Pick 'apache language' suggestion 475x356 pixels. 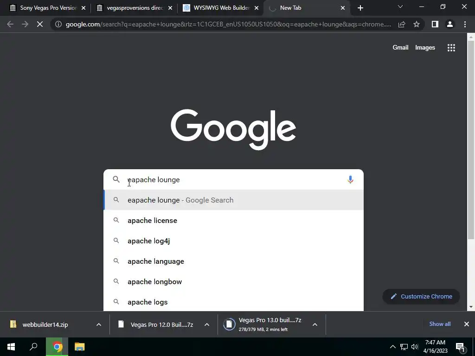[234, 261]
